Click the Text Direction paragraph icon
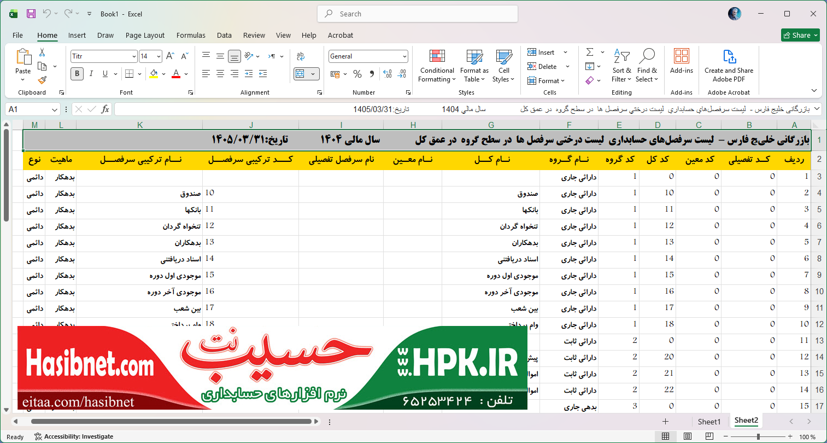This screenshot has height=443, width=827. coord(272,56)
